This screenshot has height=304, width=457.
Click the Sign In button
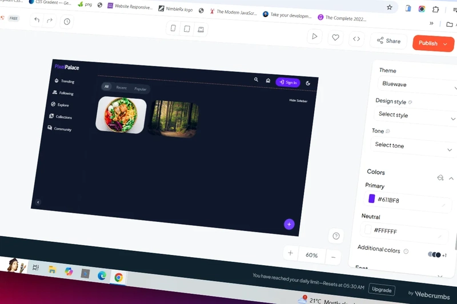click(288, 82)
